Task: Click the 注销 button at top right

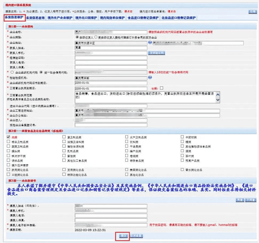Action: point(252,12)
